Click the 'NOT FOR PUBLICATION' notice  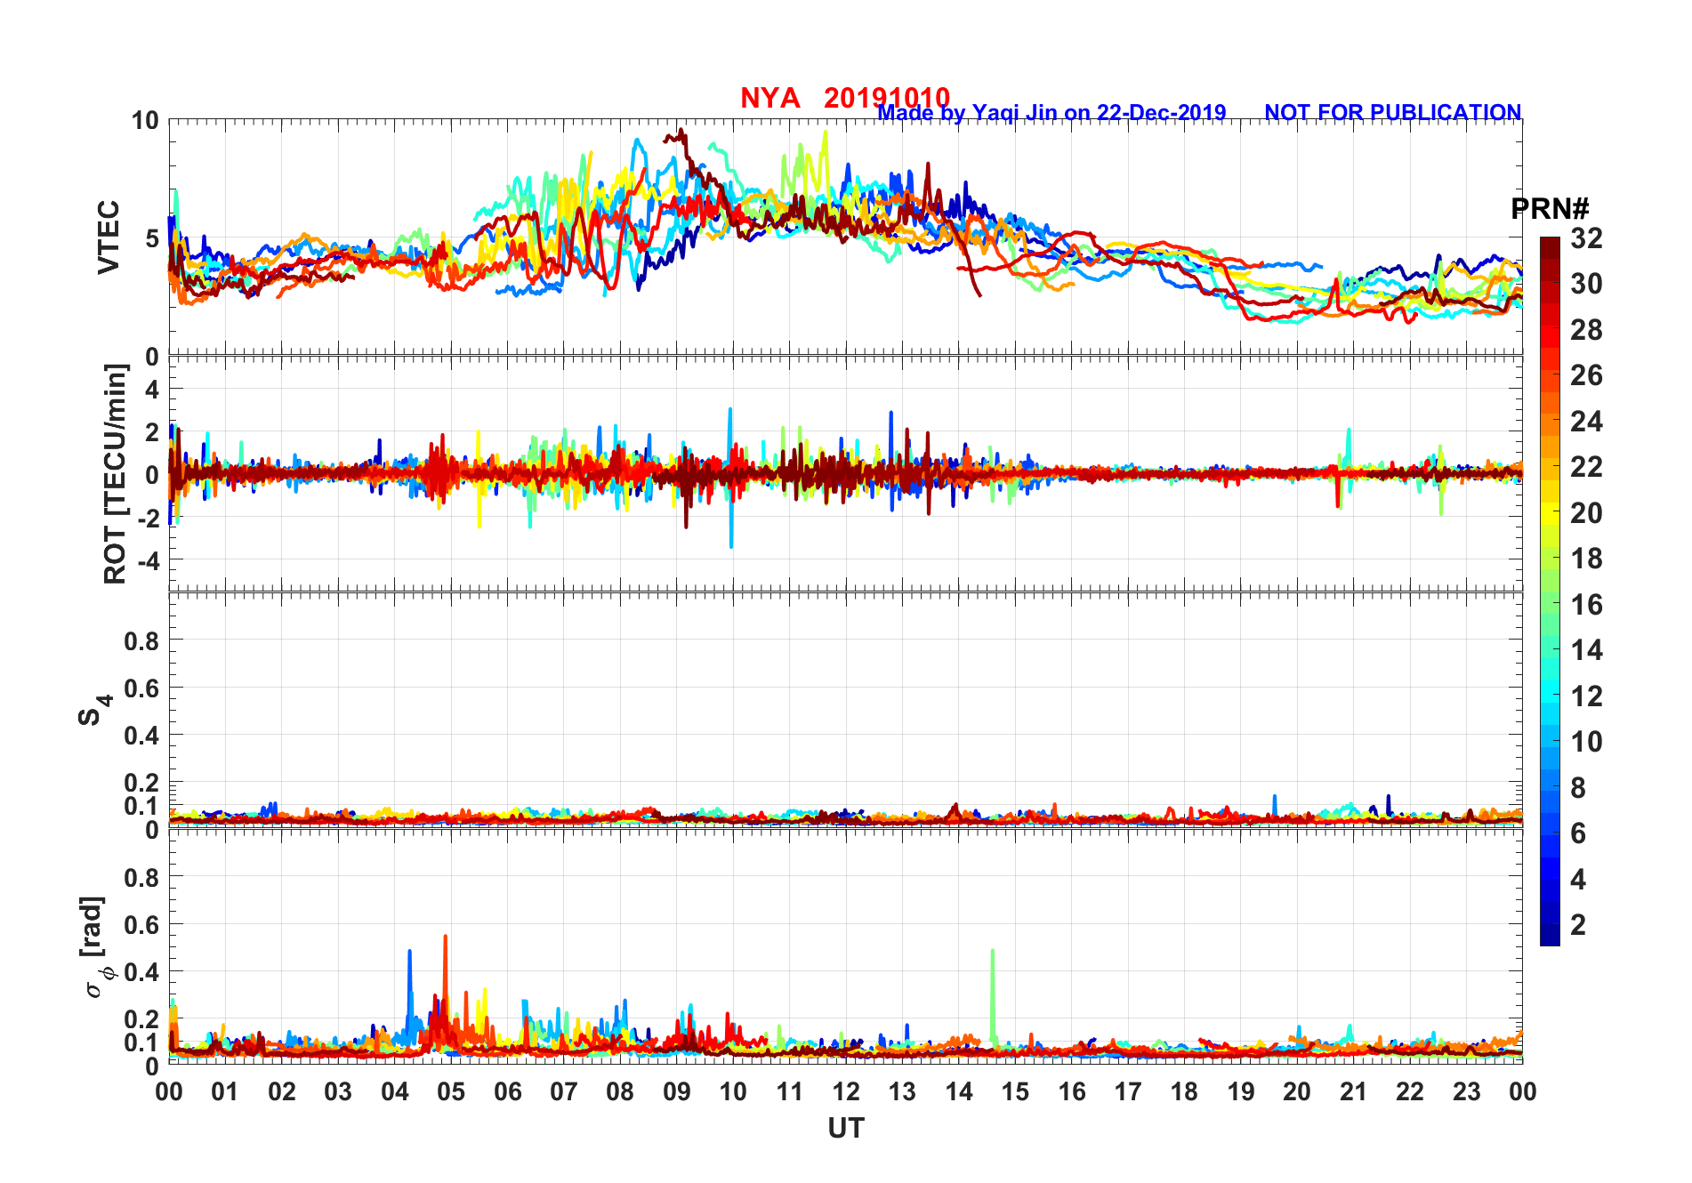click(1393, 113)
